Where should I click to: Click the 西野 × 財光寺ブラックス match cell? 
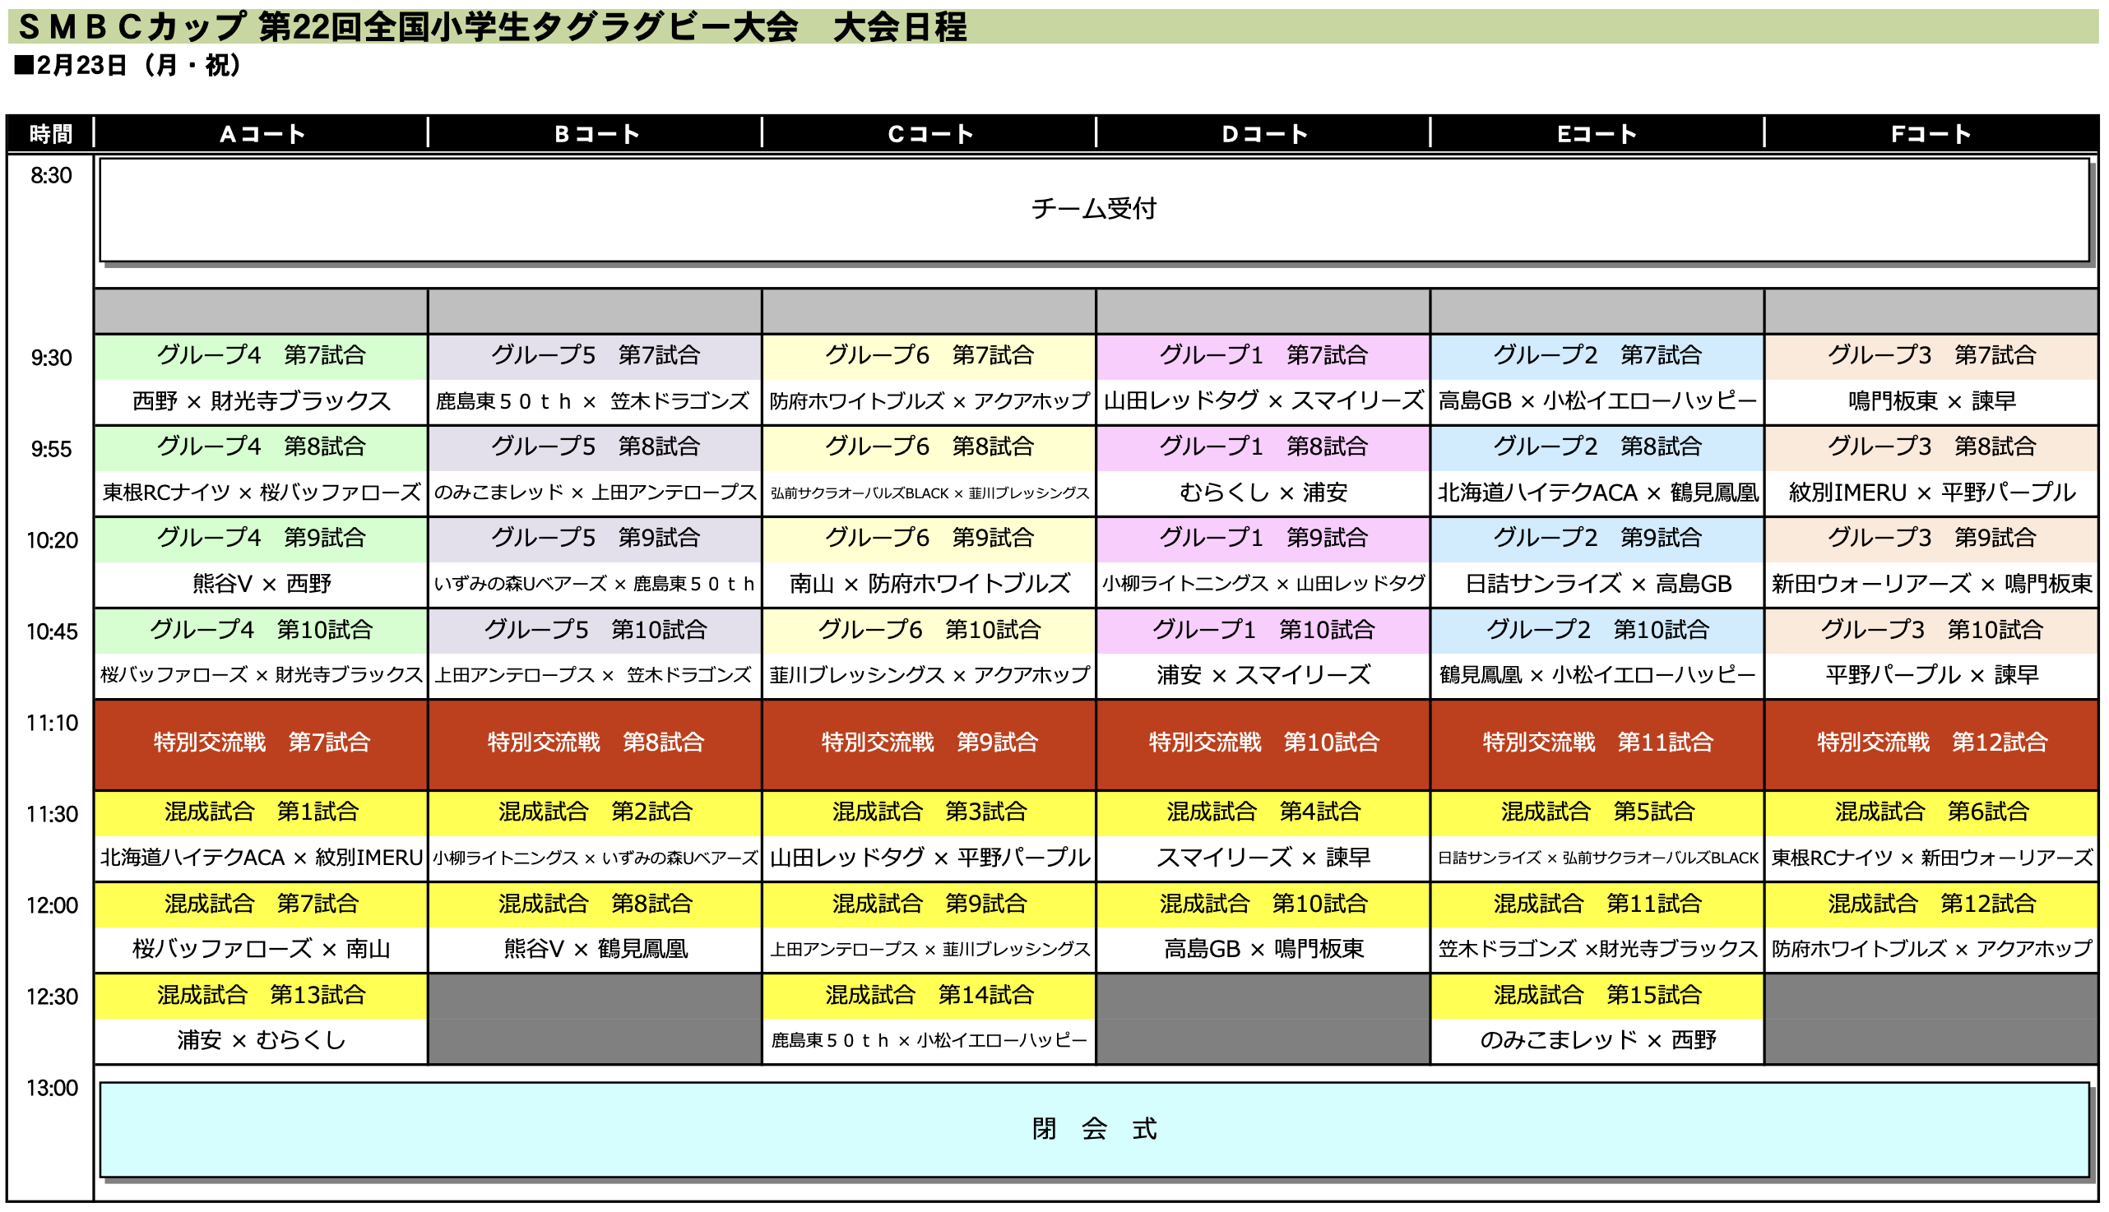point(262,402)
